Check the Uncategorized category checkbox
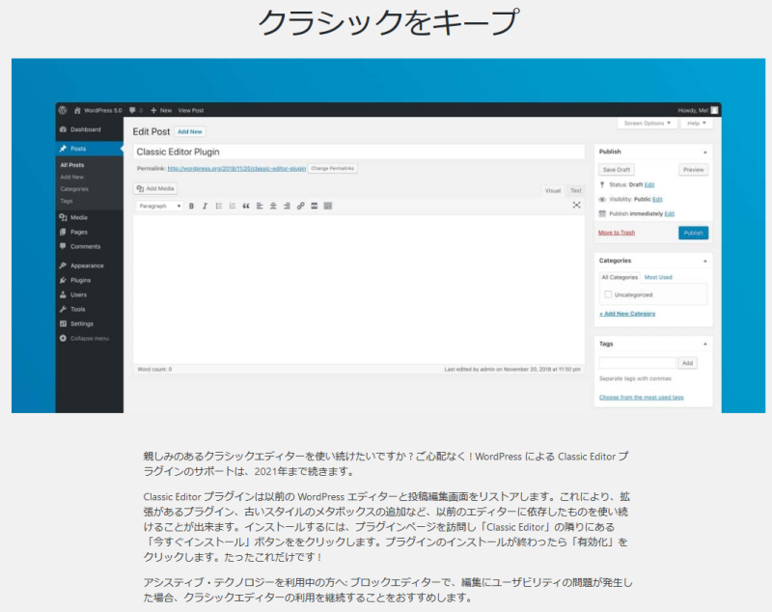 (608, 294)
